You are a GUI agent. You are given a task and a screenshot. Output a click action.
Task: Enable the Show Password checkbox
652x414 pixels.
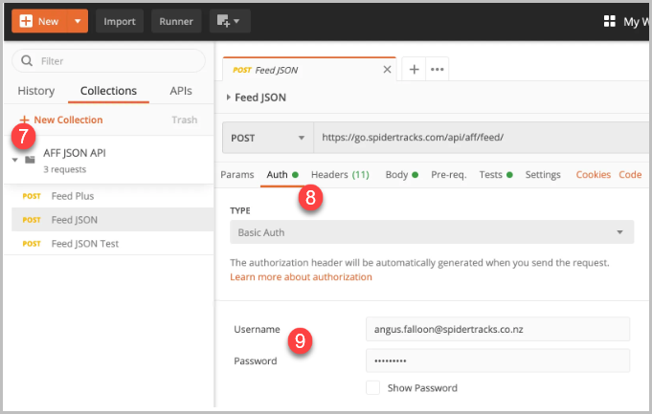point(372,388)
